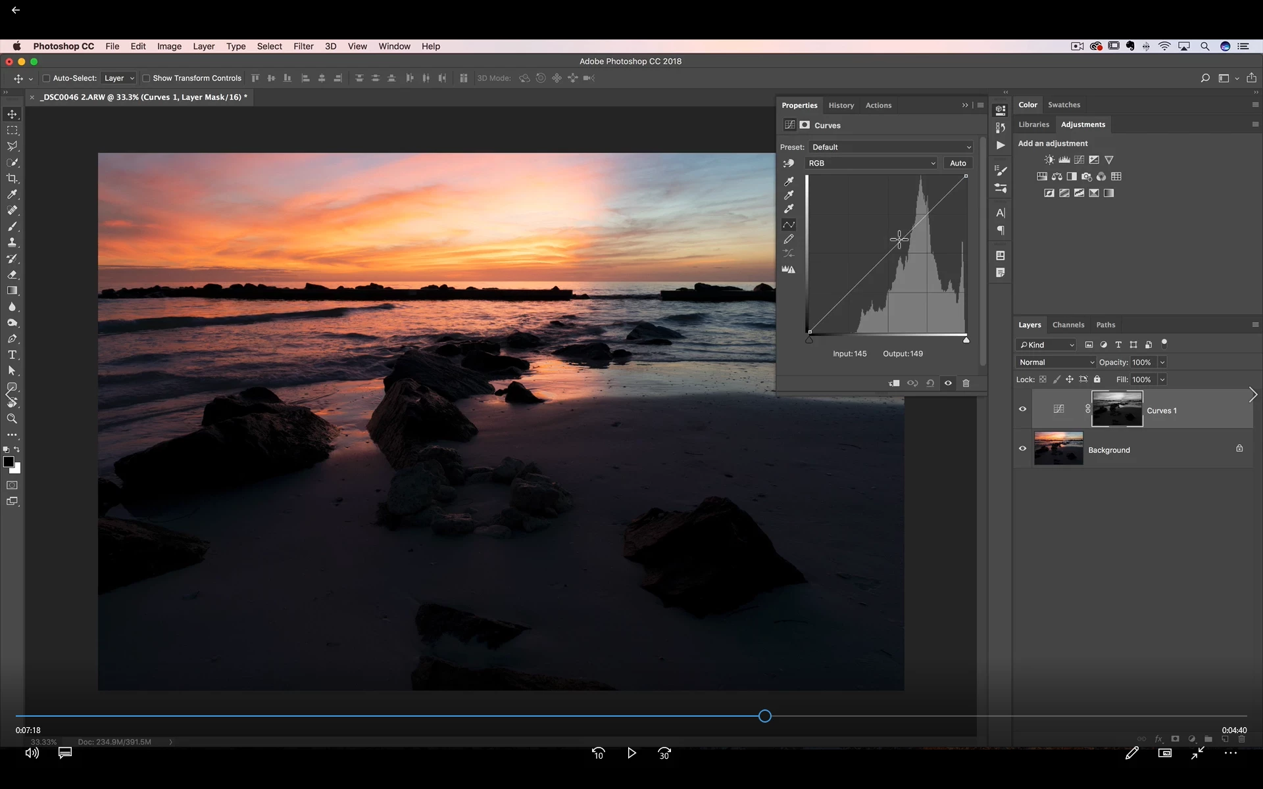
Task: Click the foreground color swatch
Action: (x=9, y=462)
